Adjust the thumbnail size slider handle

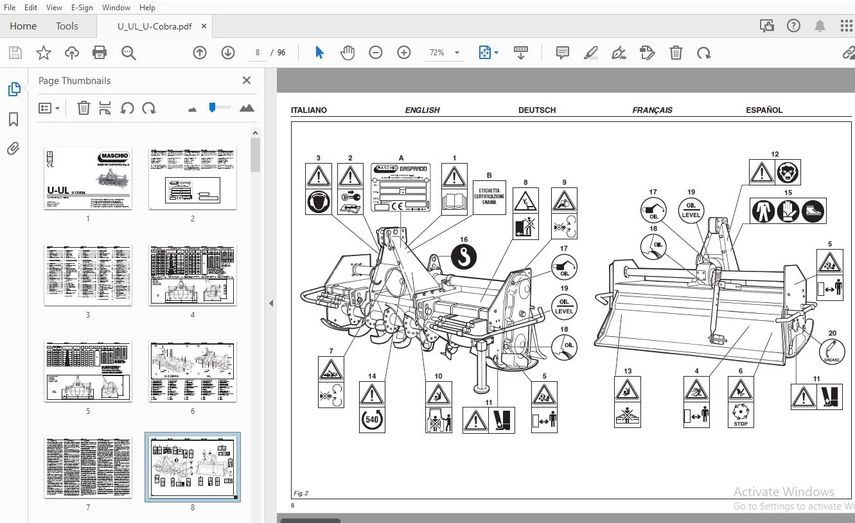(212, 108)
